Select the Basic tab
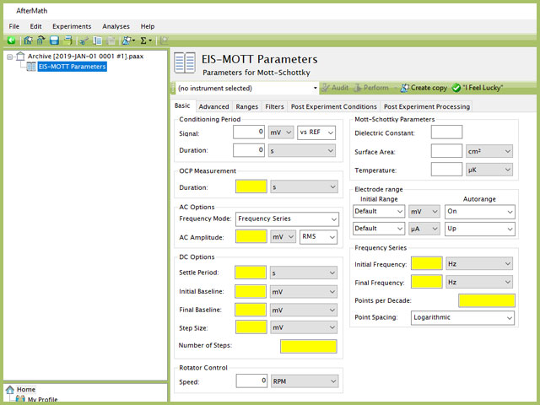This screenshot has width=540, height=405. (x=182, y=105)
